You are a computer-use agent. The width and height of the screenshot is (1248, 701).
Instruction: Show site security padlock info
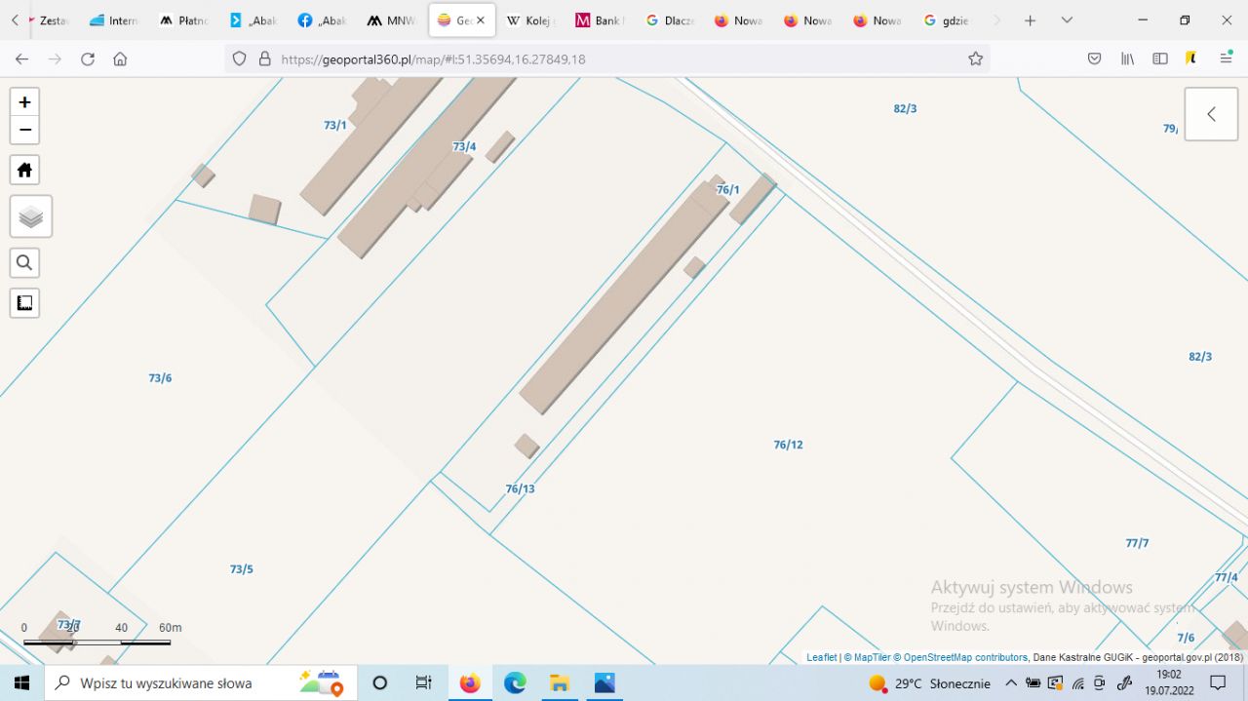pyautogui.click(x=264, y=58)
